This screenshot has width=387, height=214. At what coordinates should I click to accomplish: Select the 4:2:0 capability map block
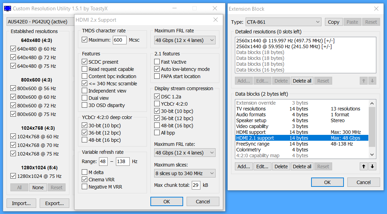coord(302,156)
